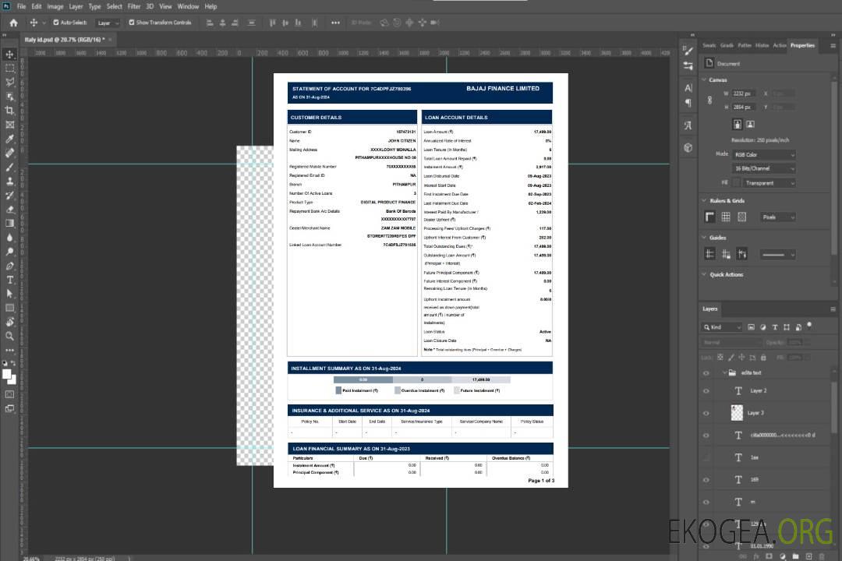Open the Pixels ruler units dropdown
This screenshot has width=842, height=561.
point(778,217)
